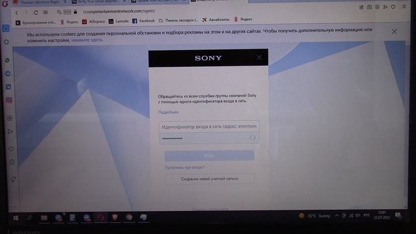Click the padlock site security icon

tap(75, 12)
